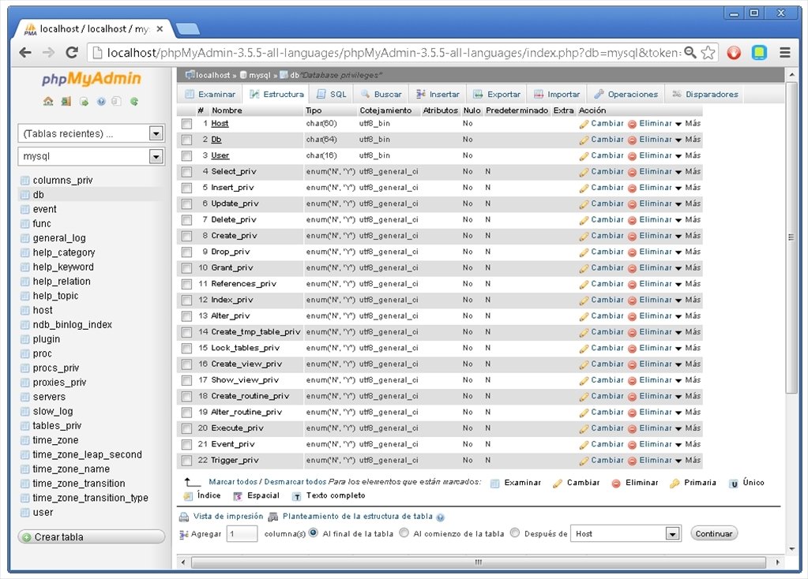Click the scroll right arrow on horizontal scrollbar

778,562
